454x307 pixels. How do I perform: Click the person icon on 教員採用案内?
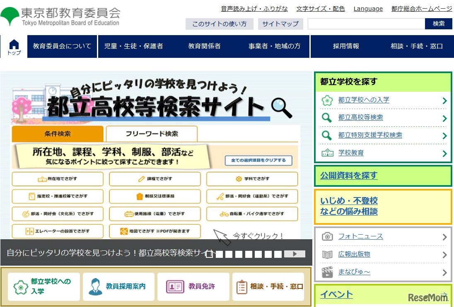pos(96,286)
